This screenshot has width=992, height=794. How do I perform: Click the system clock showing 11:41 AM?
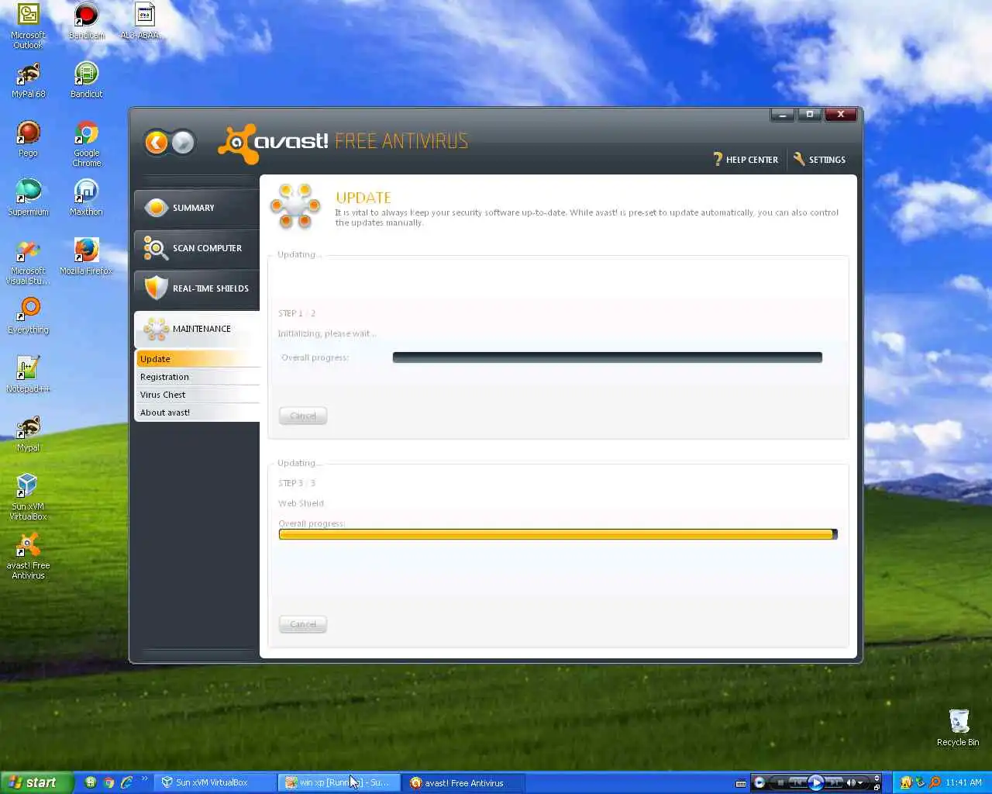pos(963,782)
